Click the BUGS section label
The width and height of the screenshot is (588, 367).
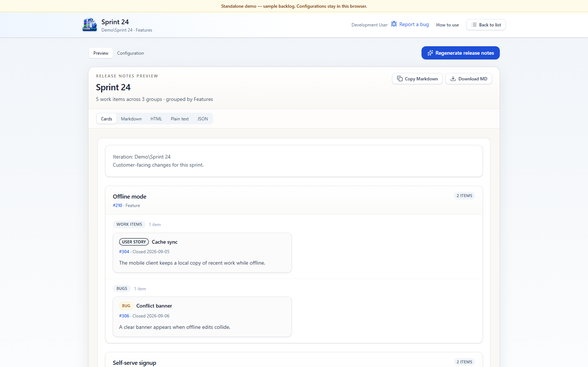click(122, 288)
